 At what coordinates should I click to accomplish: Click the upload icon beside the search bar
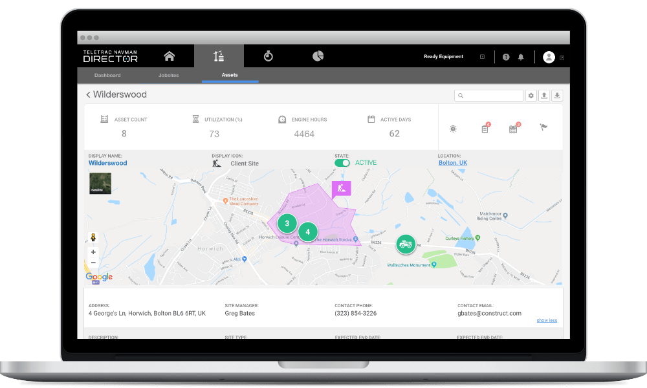click(544, 95)
